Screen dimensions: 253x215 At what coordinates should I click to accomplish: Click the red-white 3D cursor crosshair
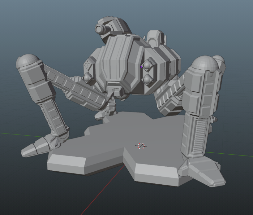point(141,146)
